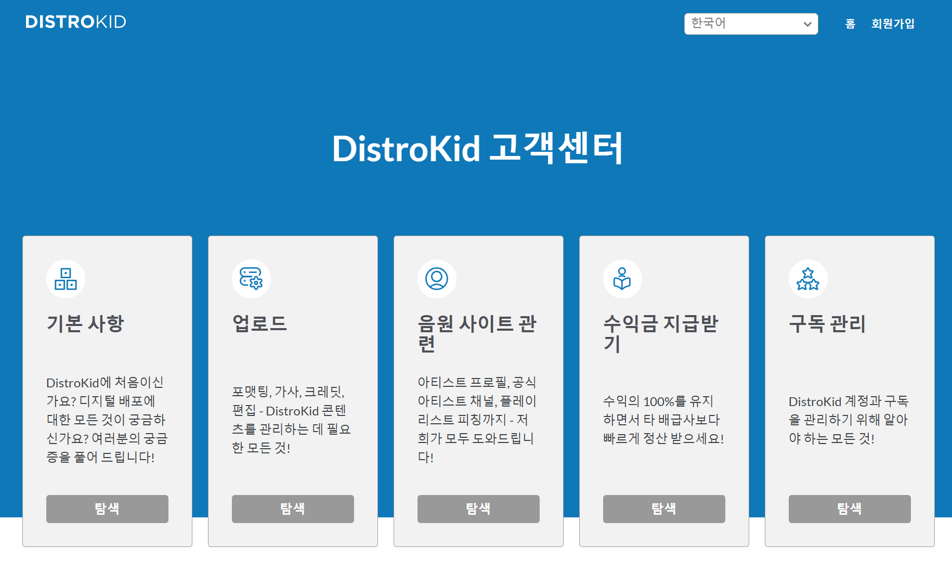
Task: Click description starting 'DistroKid 계정과 구독'
Action: (849, 420)
